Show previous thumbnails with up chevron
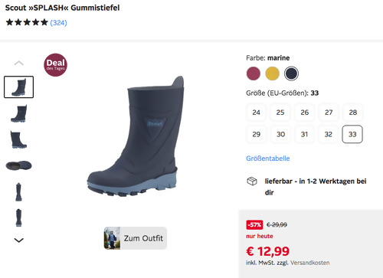 click(19, 63)
